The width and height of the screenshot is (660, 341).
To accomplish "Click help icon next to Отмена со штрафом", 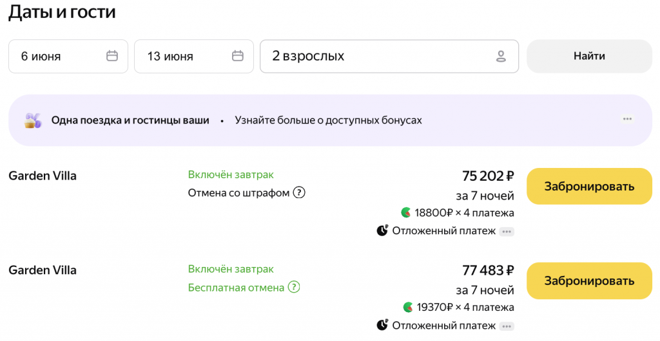I will click(x=299, y=193).
